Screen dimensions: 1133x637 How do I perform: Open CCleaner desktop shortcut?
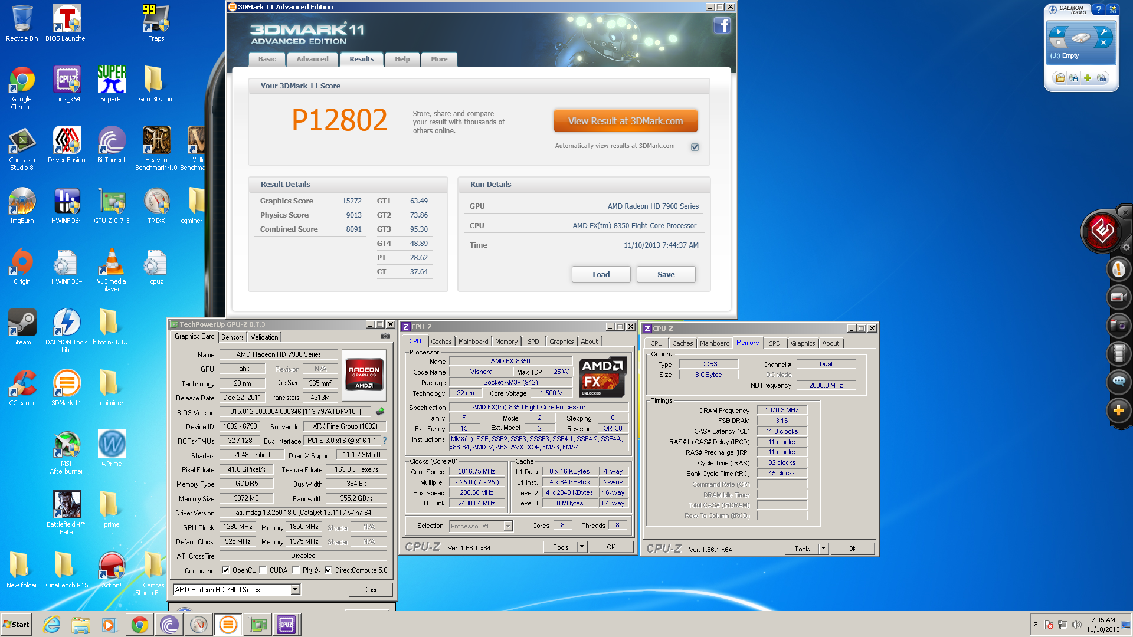(22, 388)
